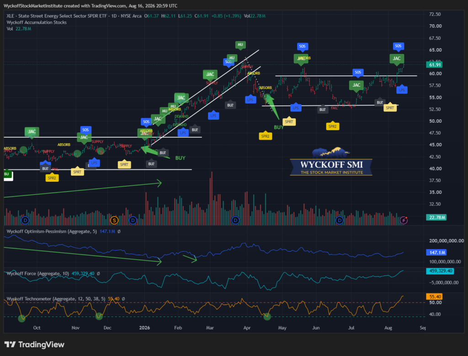Select the green JAC label in early October
This screenshot has height=356, width=468.
click(x=32, y=132)
